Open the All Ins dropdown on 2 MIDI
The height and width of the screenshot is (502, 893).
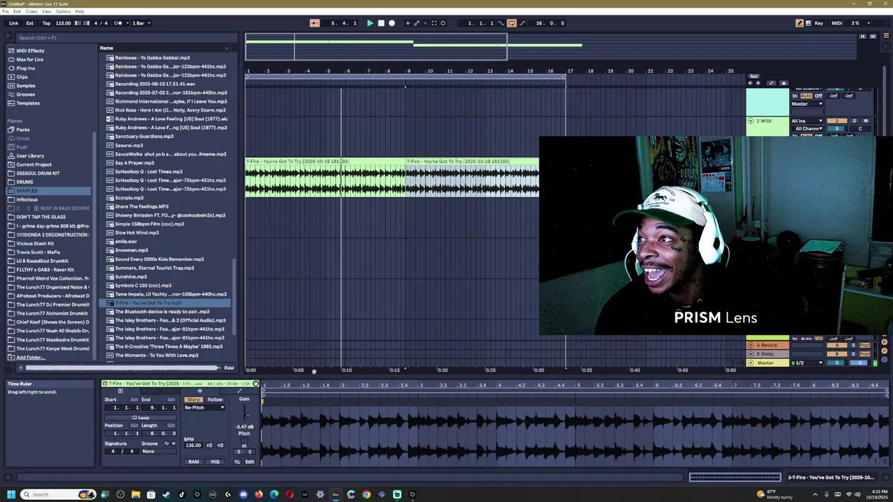pyautogui.click(x=807, y=121)
